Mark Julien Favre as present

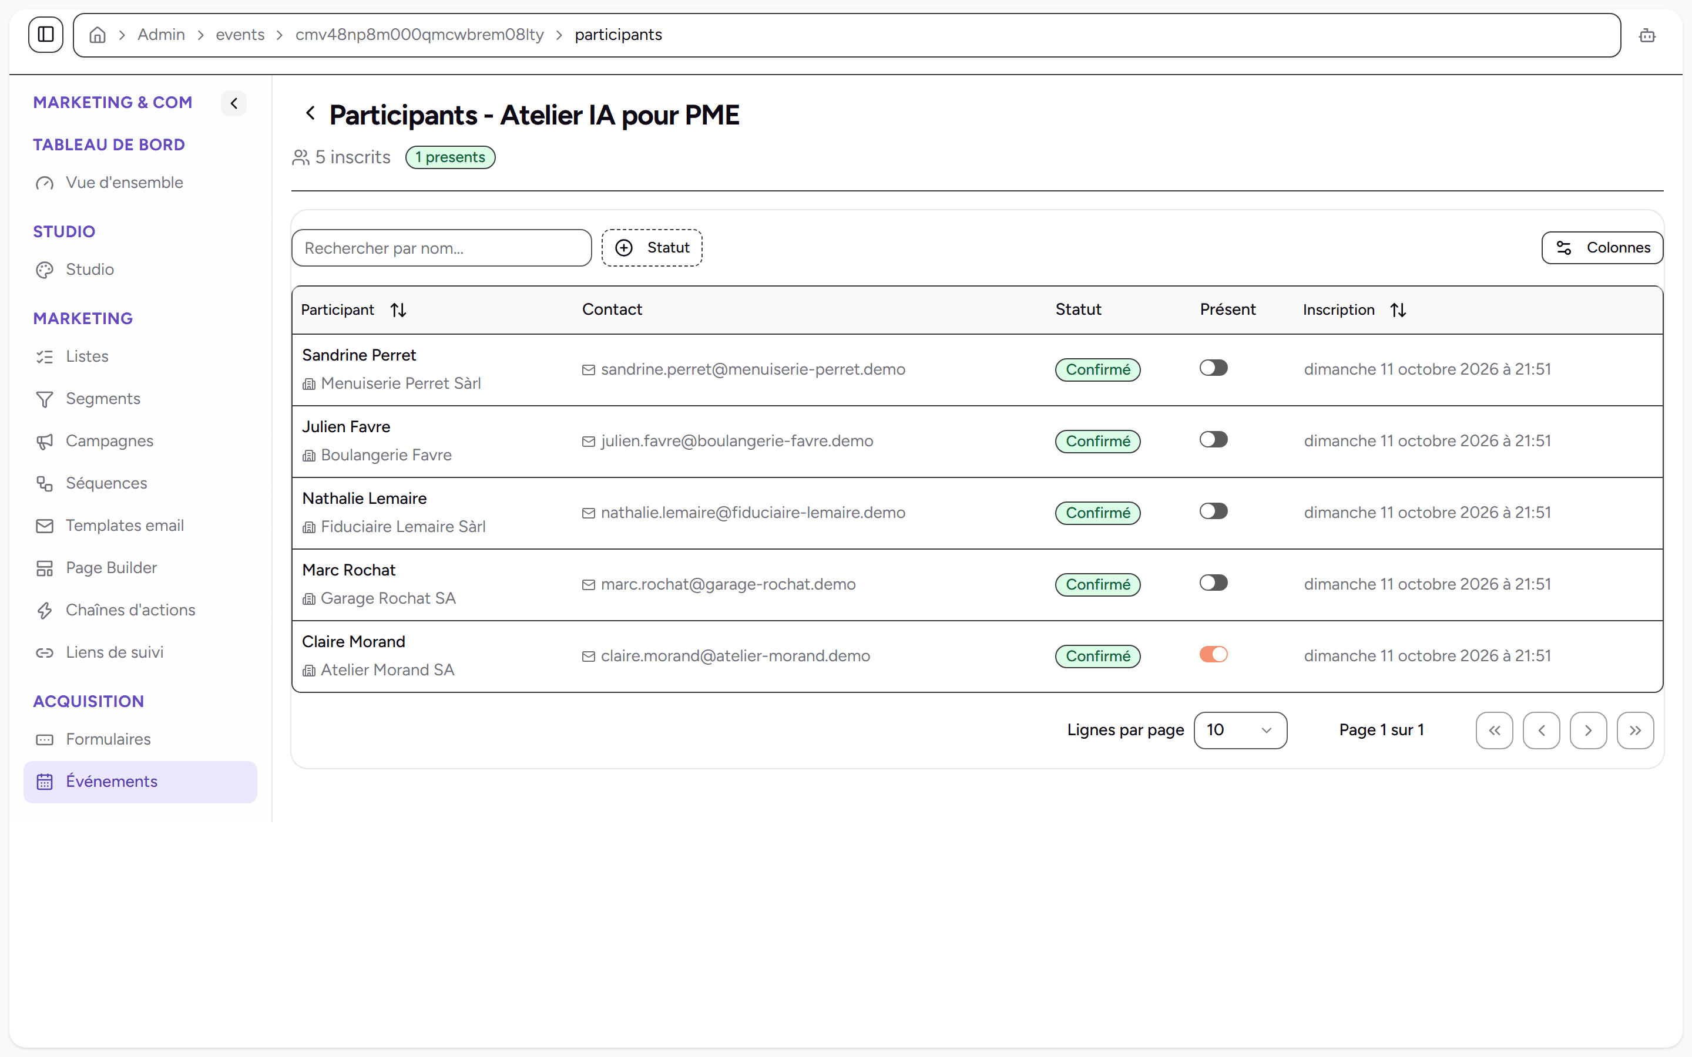(x=1213, y=440)
